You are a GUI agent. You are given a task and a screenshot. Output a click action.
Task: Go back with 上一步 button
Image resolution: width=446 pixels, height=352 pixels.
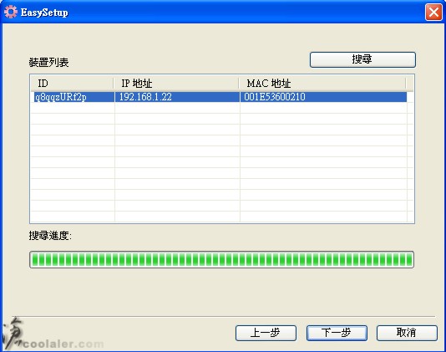(266, 333)
